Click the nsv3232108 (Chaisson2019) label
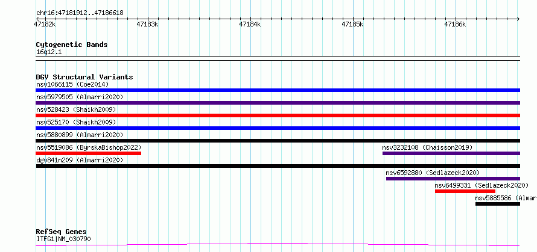The width and height of the screenshot is (537, 252). (x=427, y=147)
